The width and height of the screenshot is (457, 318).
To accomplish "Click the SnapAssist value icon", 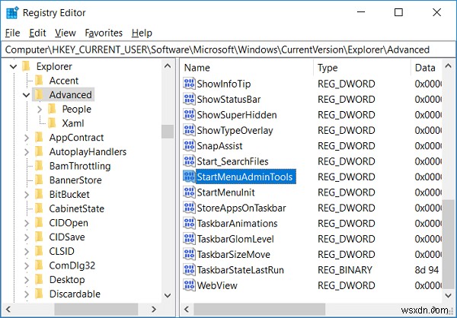I will pos(189,145).
